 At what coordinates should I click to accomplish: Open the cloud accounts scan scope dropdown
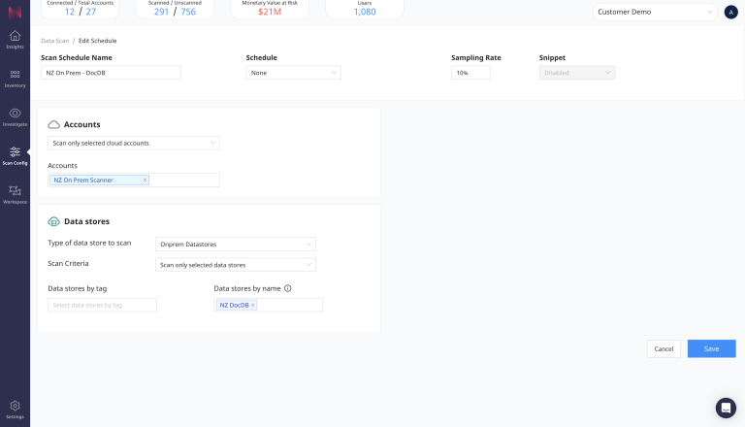coord(134,143)
